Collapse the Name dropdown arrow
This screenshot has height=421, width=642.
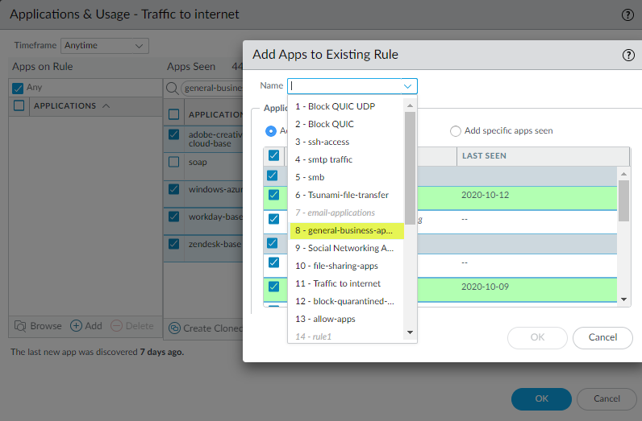(x=407, y=86)
